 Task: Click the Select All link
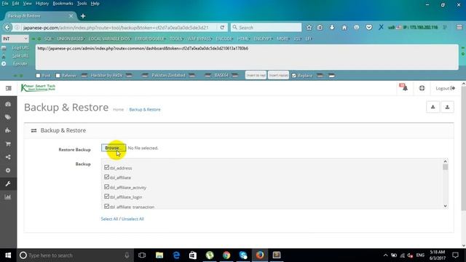(109, 219)
